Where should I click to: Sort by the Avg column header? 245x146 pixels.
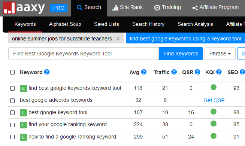point(134,72)
